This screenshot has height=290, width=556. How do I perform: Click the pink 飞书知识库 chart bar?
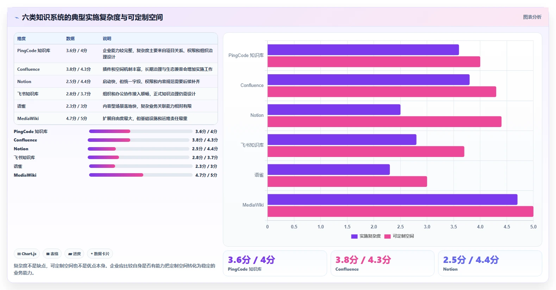click(366, 151)
